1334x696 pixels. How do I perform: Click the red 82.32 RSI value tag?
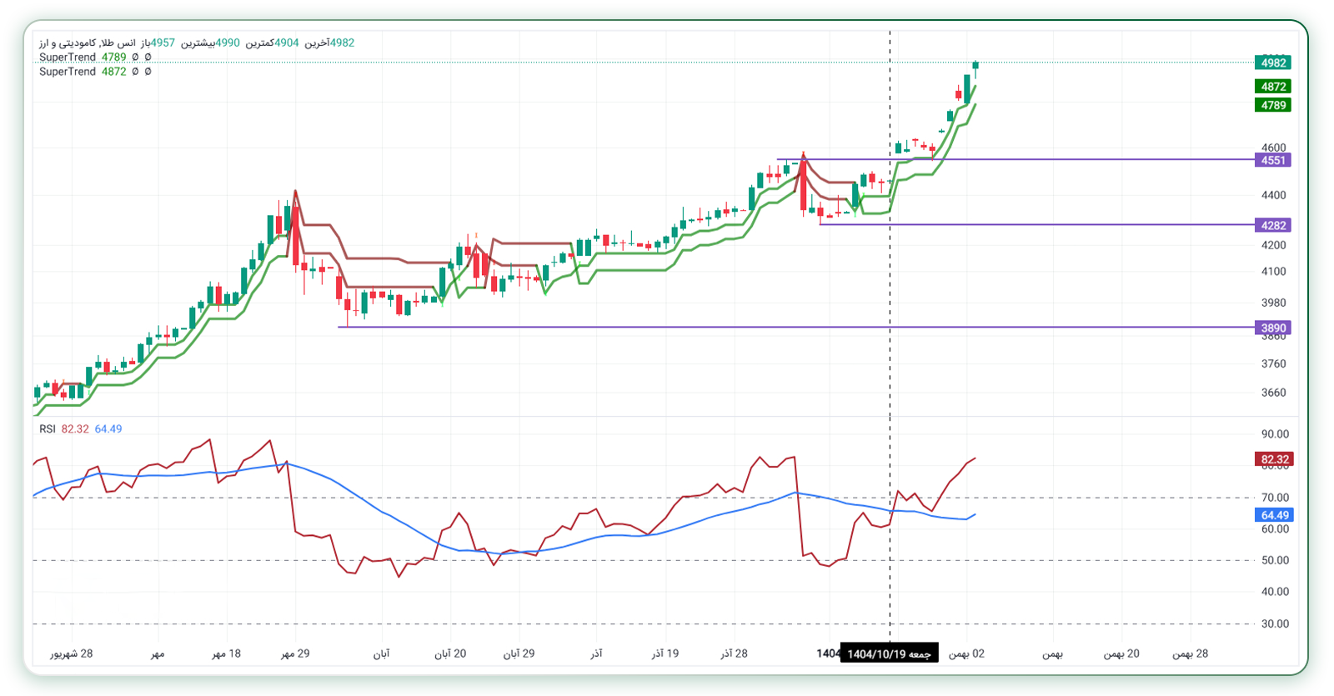(1274, 459)
